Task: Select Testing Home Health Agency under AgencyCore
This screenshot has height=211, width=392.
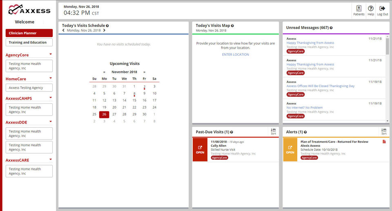Action: pos(29,66)
